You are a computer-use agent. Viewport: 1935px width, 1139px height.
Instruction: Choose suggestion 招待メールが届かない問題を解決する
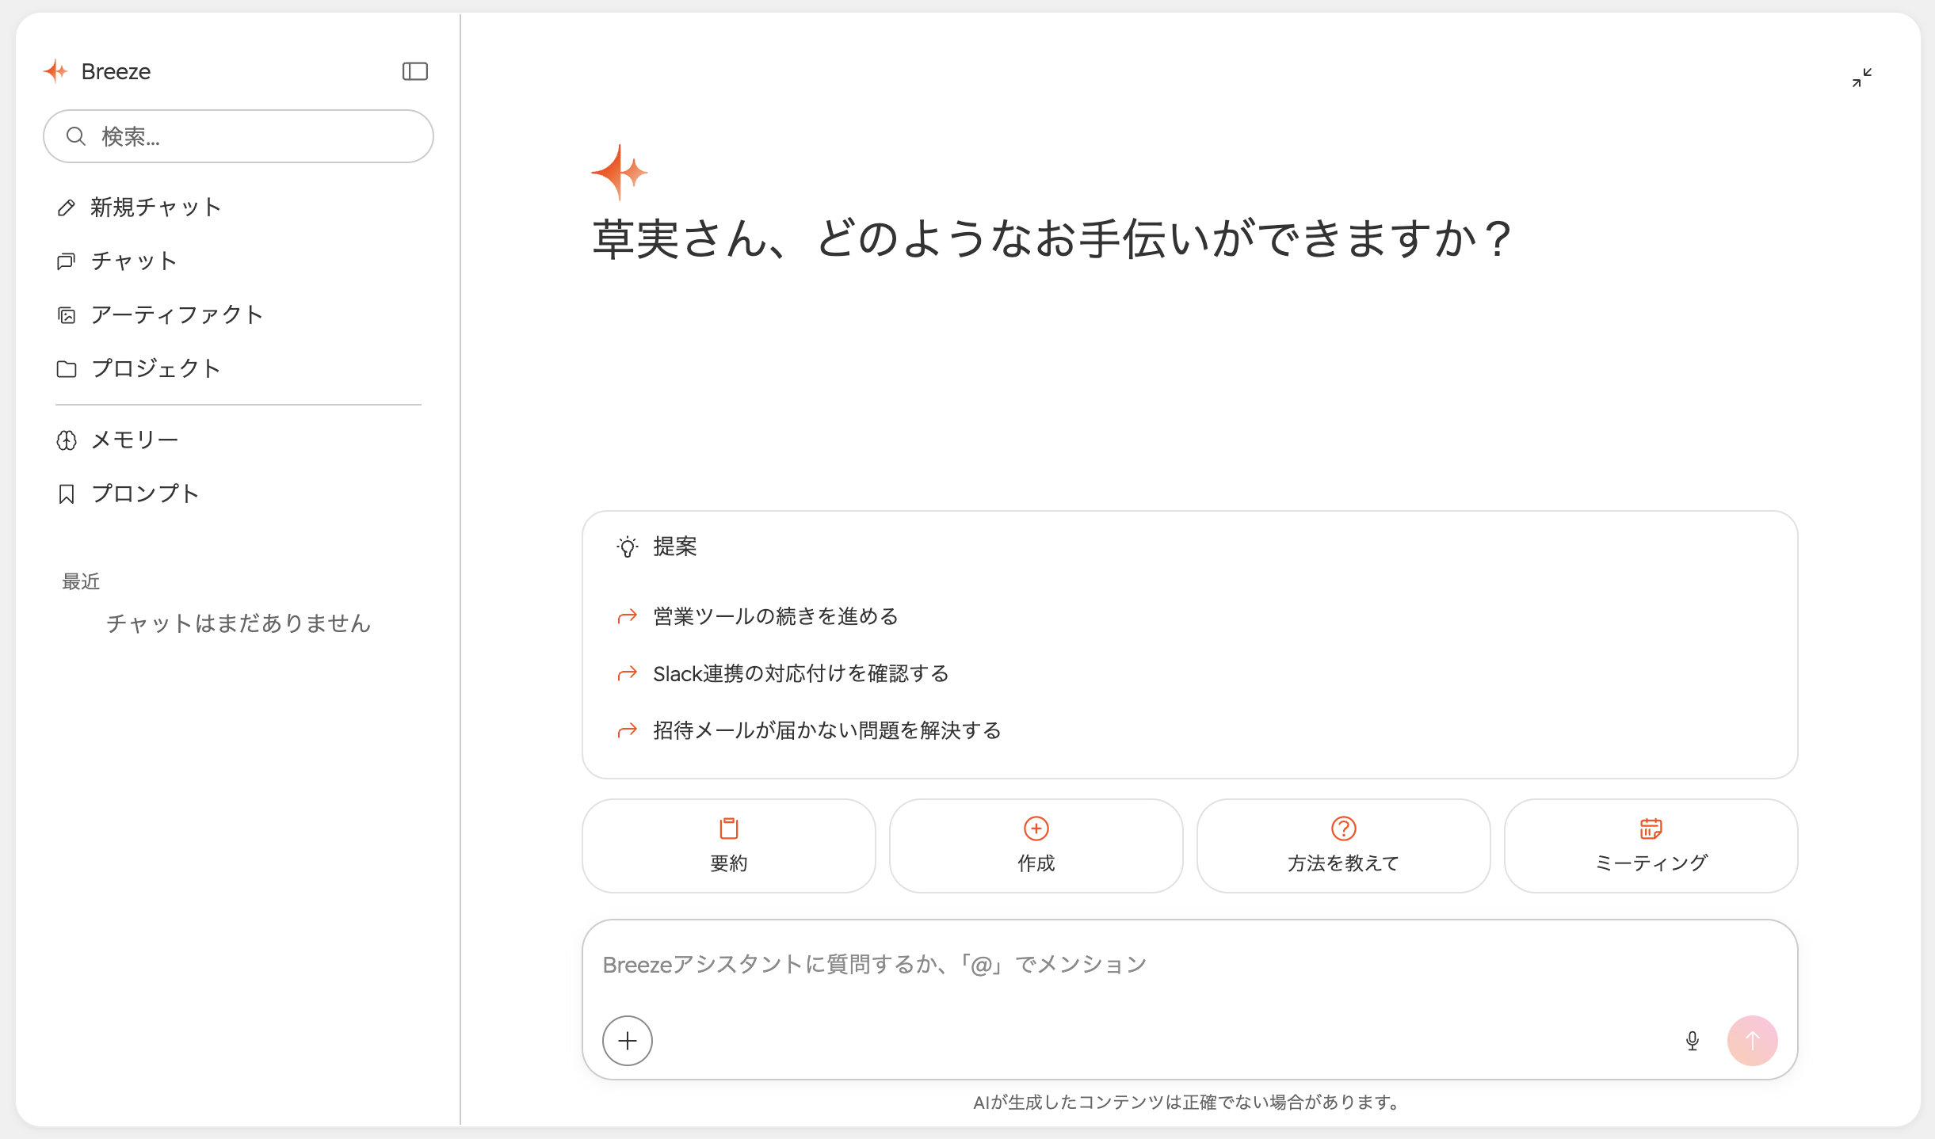826,730
